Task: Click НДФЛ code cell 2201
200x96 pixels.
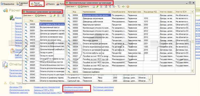Action: tap(151, 44)
